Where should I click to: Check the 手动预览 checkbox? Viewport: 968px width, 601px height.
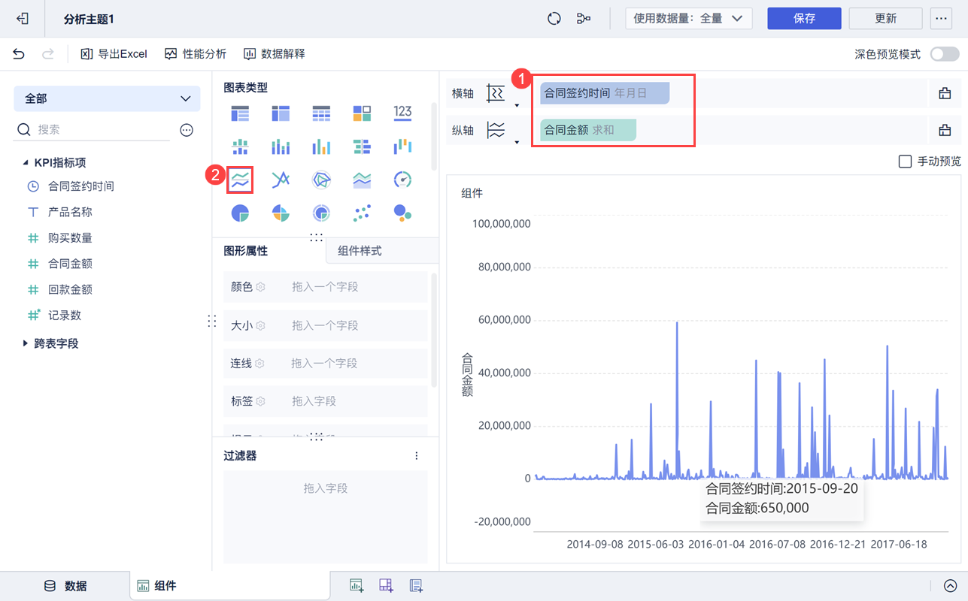(x=906, y=162)
